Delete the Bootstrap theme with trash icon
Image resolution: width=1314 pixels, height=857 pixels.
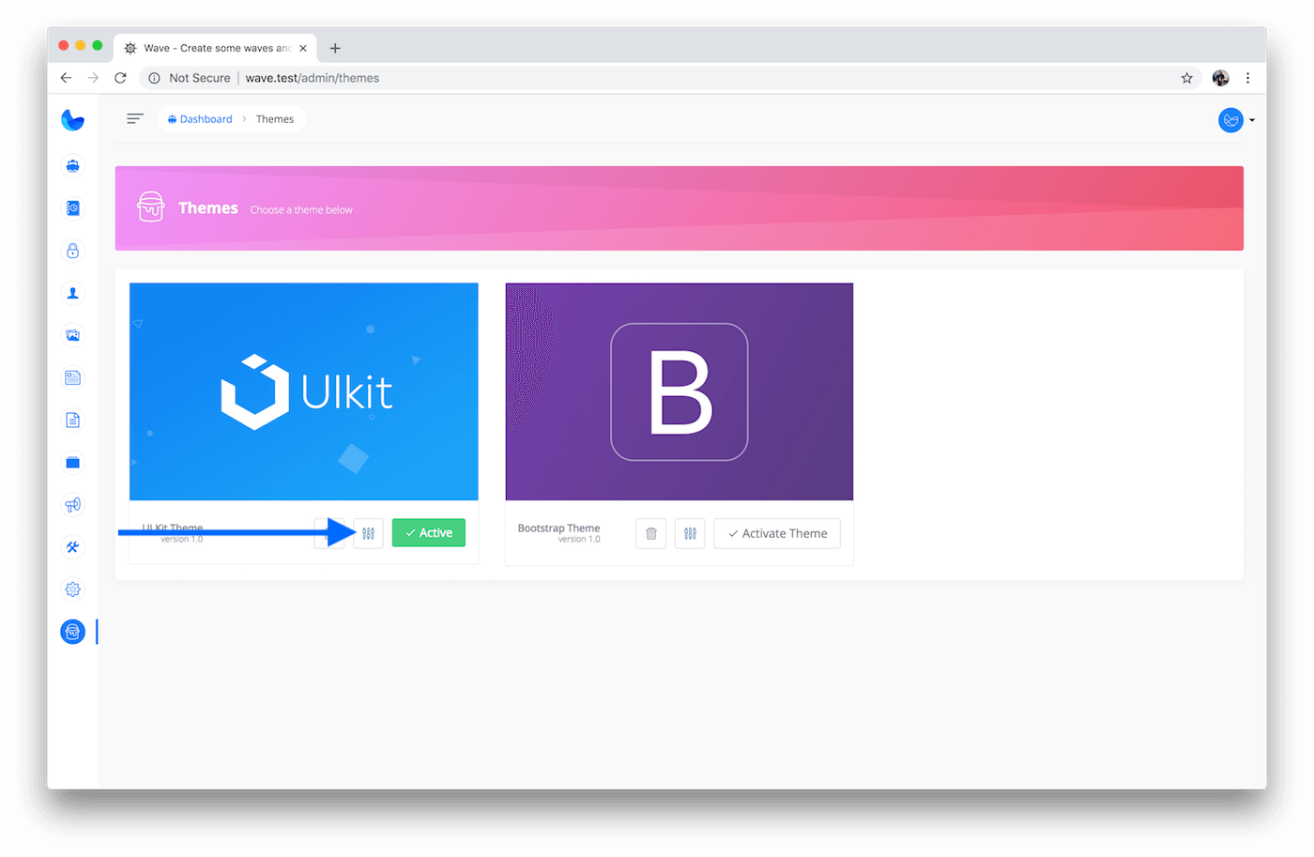pos(650,533)
